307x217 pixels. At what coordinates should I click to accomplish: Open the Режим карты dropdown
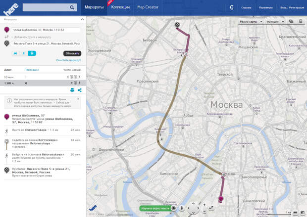(249, 22)
